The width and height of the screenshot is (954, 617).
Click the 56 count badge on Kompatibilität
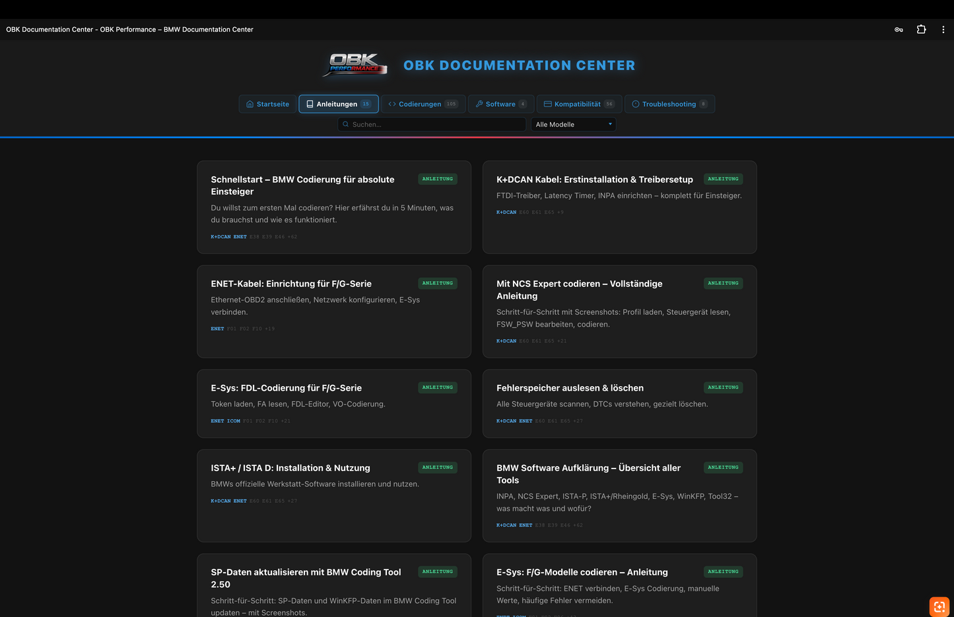pos(609,104)
